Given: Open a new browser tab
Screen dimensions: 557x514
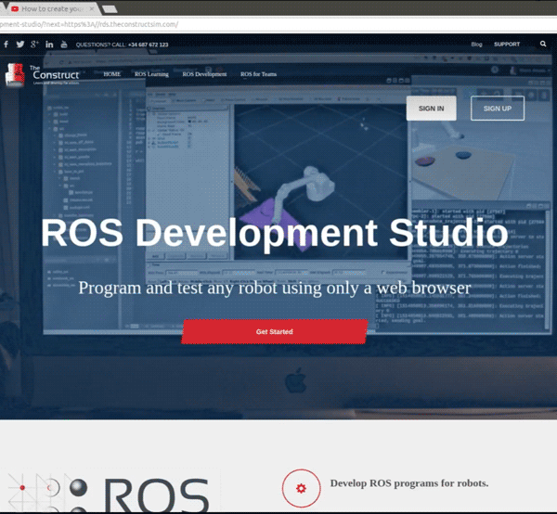Looking at the screenshot, I should pos(110,9).
